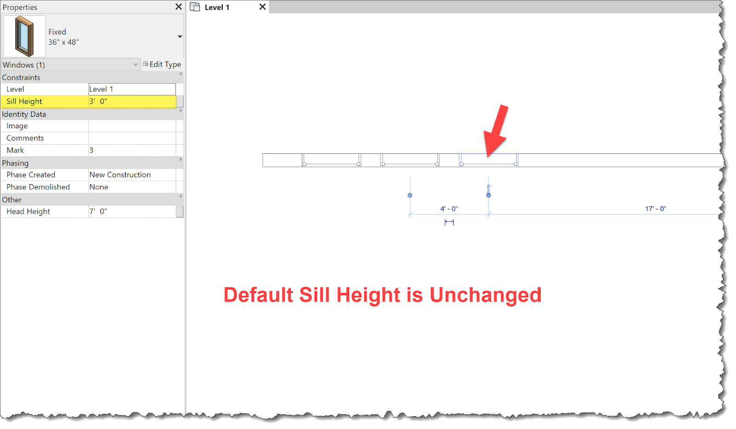Image resolution: width=736 pixels, height=429 pixels.
Task: Click the flip control arrow above the window
Action: [489, 187]
